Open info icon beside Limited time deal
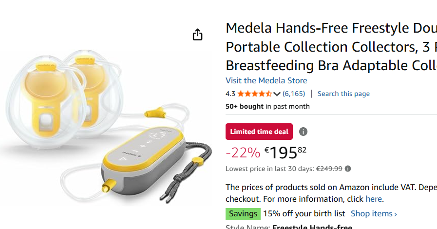The width and height of the screenshot is (437, 229). point(303,132)
